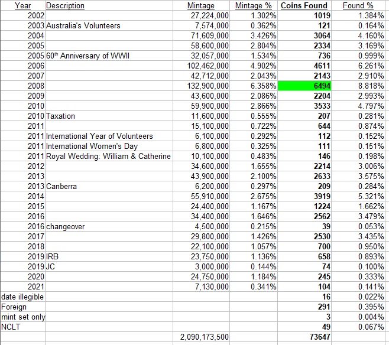Select the year cell 2002
The image size is (389, 345).
coord(23,15)
